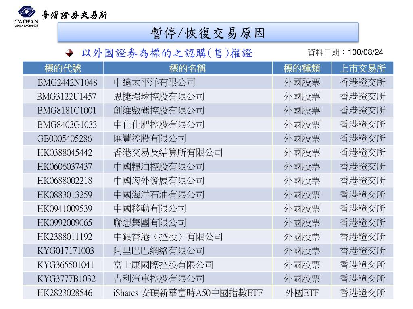Click name 中國海外發展有限公司

click(159, 181)
